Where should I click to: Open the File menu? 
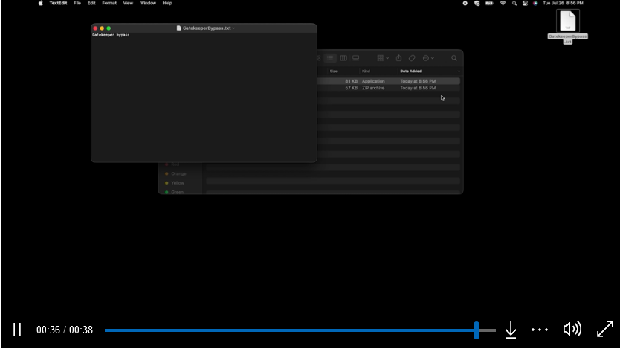pos(77,3)
